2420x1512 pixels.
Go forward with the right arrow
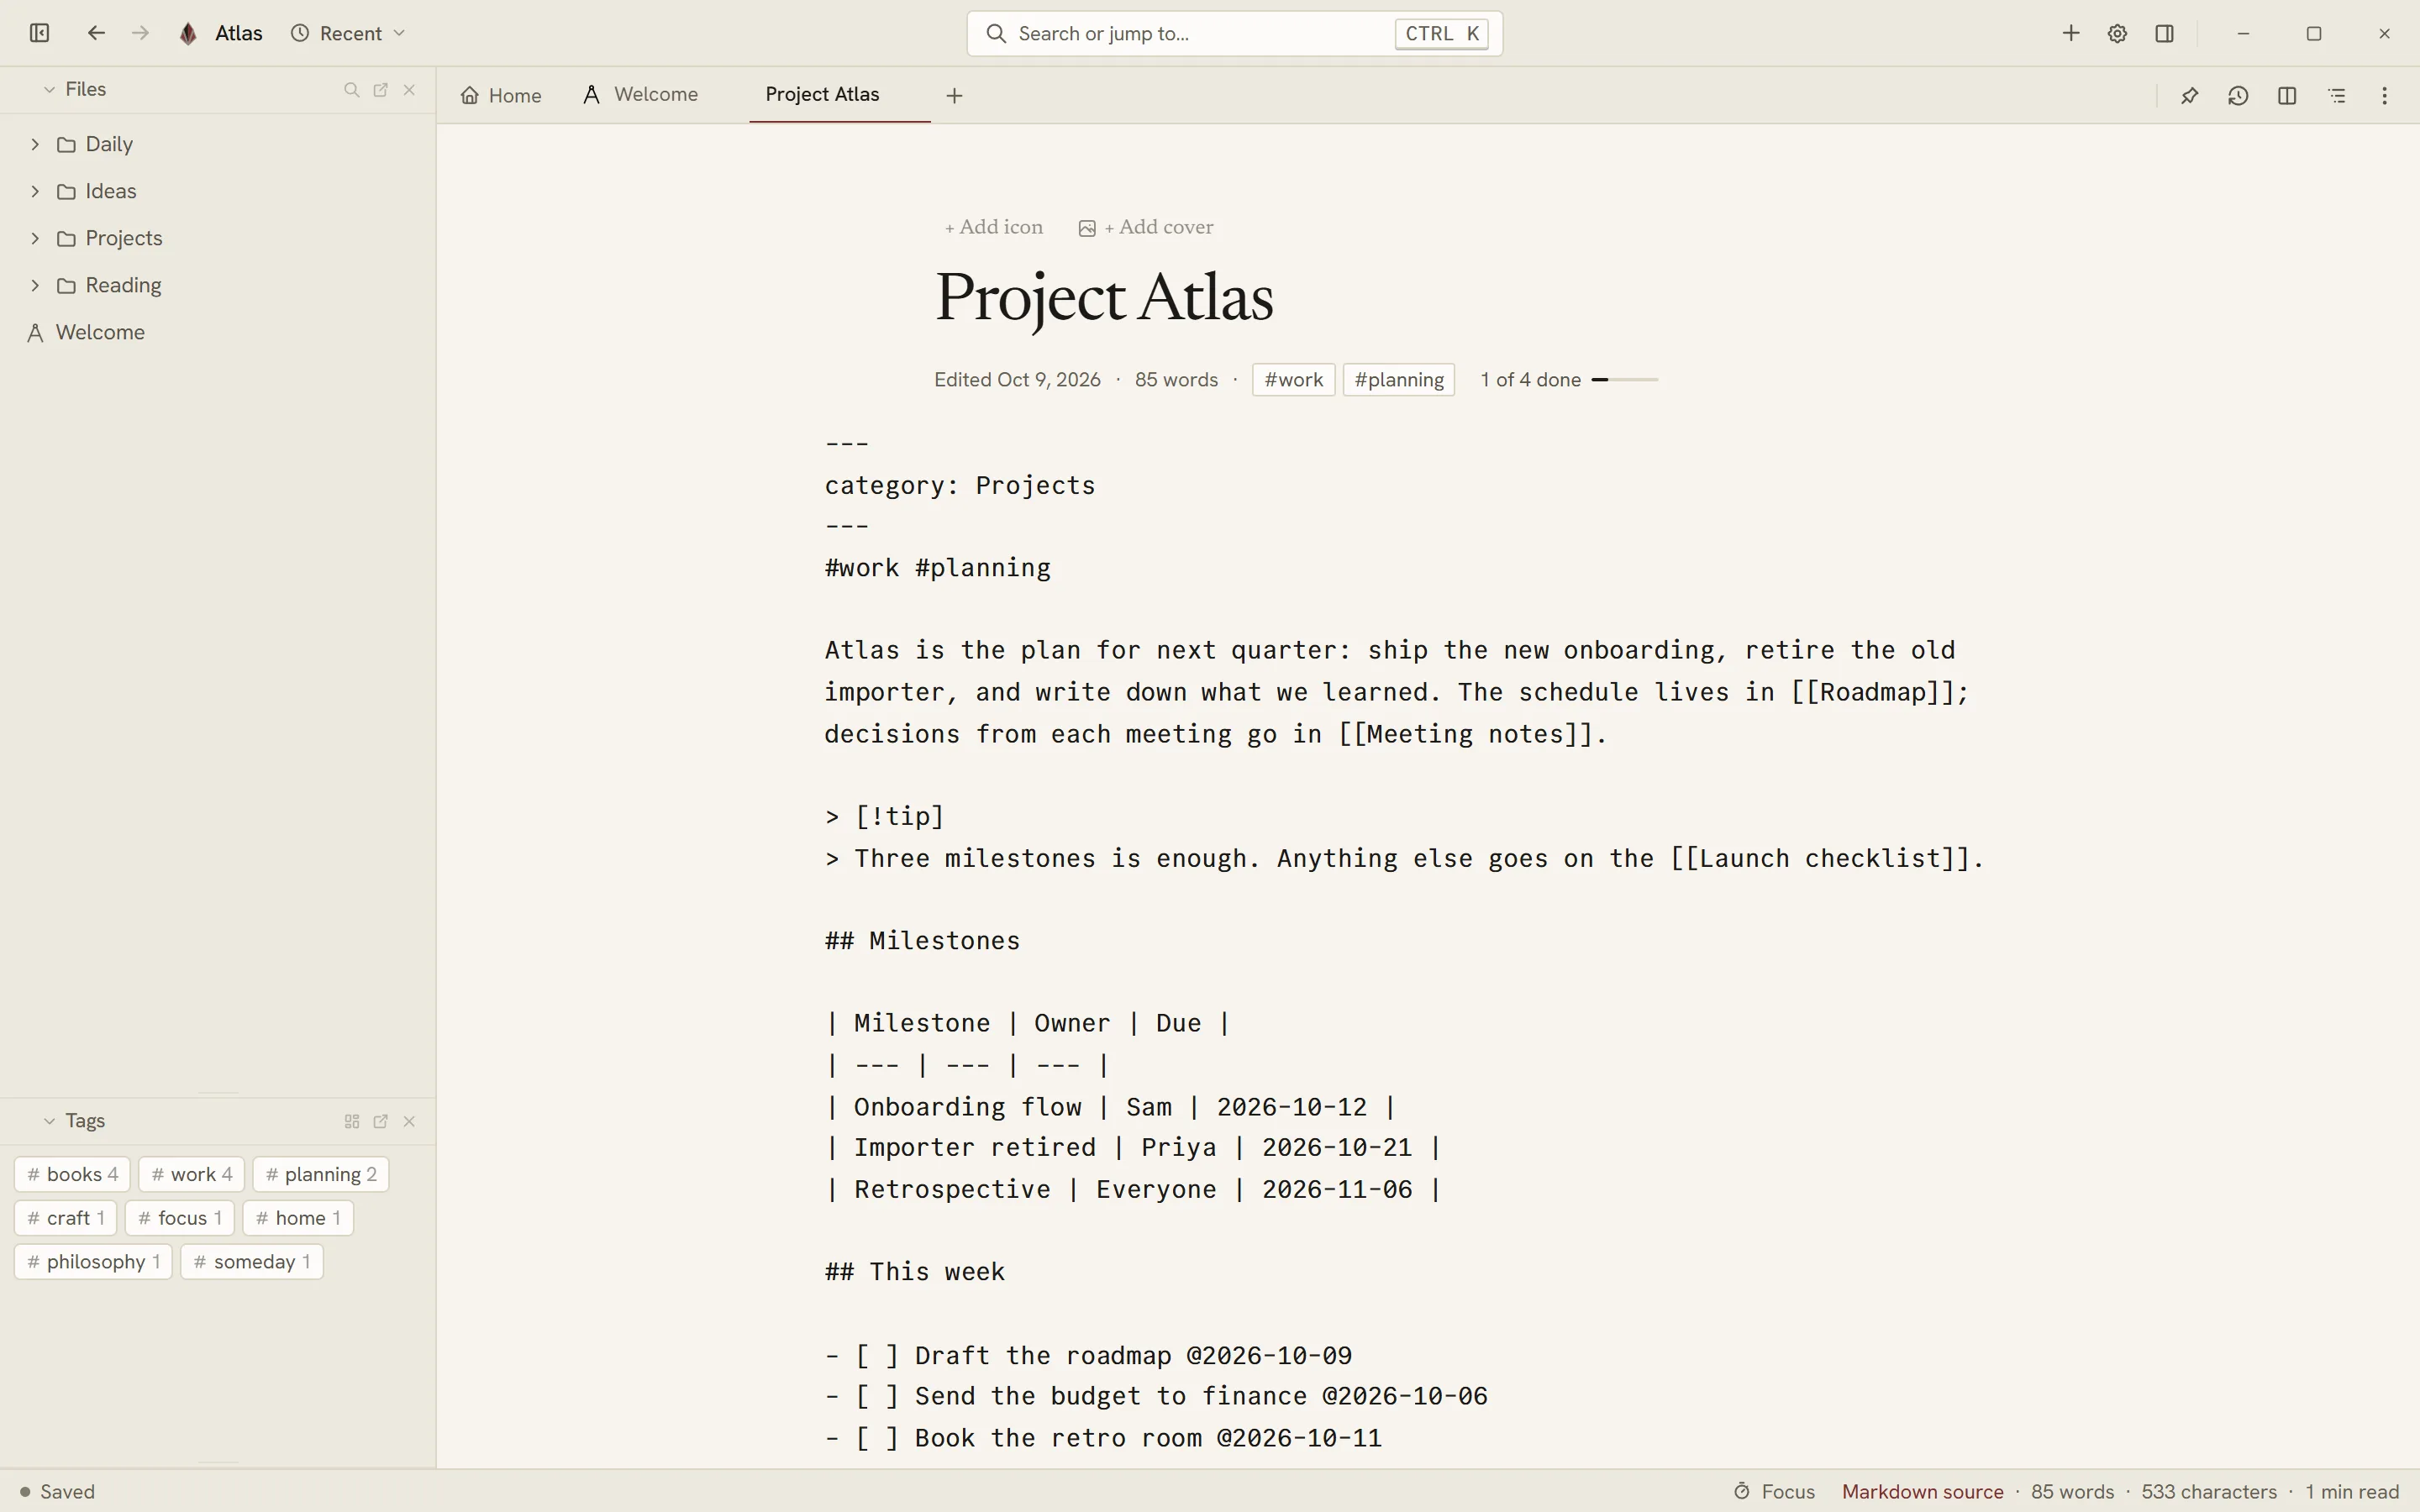tap(140, 33)
